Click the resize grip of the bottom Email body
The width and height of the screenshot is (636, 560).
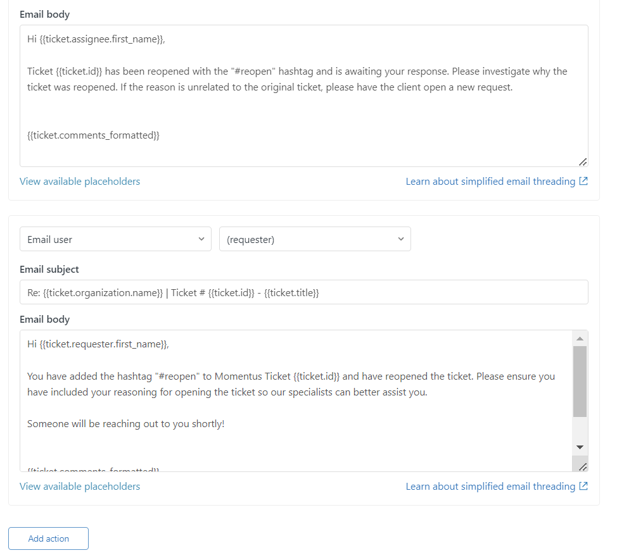coord(583,466)
